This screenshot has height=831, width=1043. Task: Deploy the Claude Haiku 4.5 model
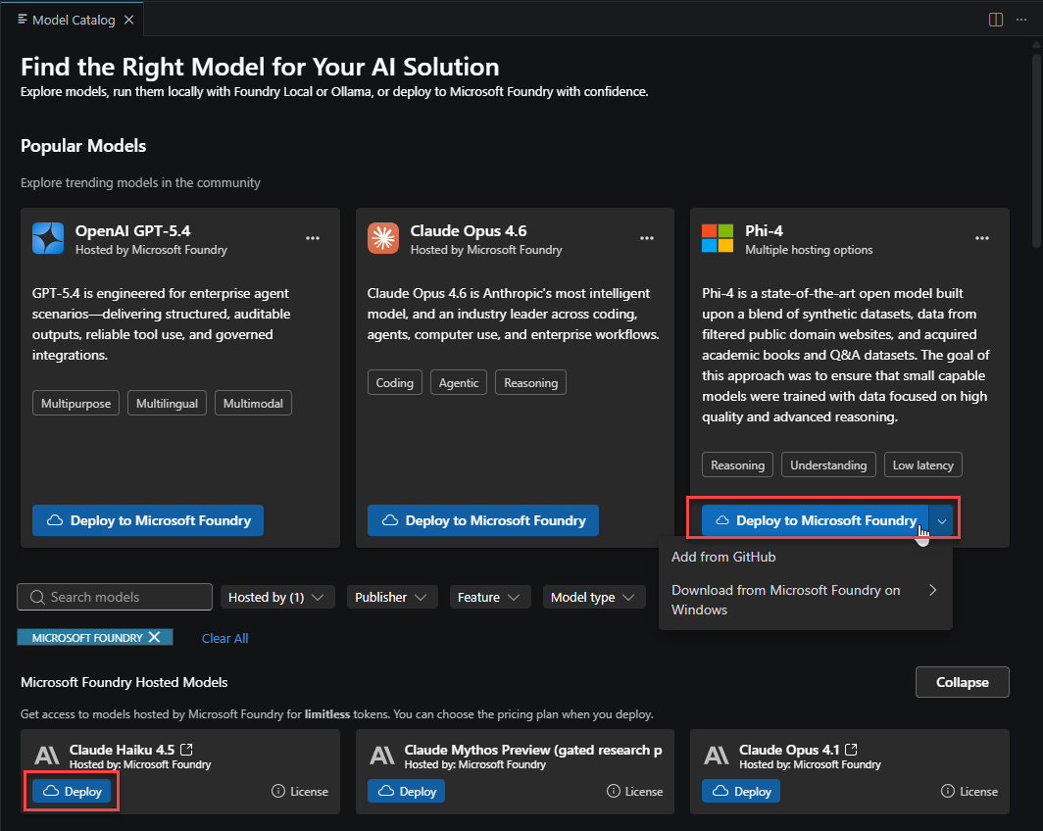72,791
